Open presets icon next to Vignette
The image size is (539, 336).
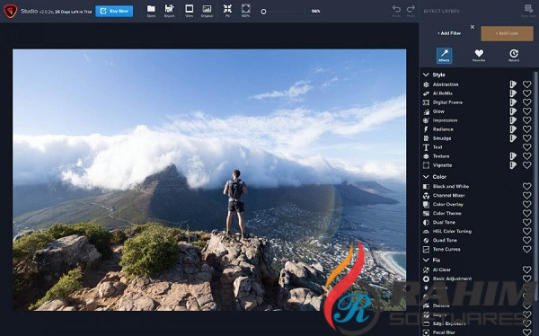[513, 165]
